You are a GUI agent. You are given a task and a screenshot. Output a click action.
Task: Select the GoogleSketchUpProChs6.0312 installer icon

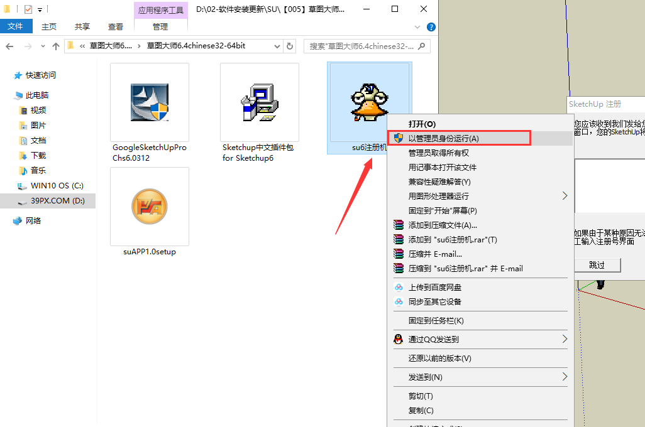click(x=149, y=102)
